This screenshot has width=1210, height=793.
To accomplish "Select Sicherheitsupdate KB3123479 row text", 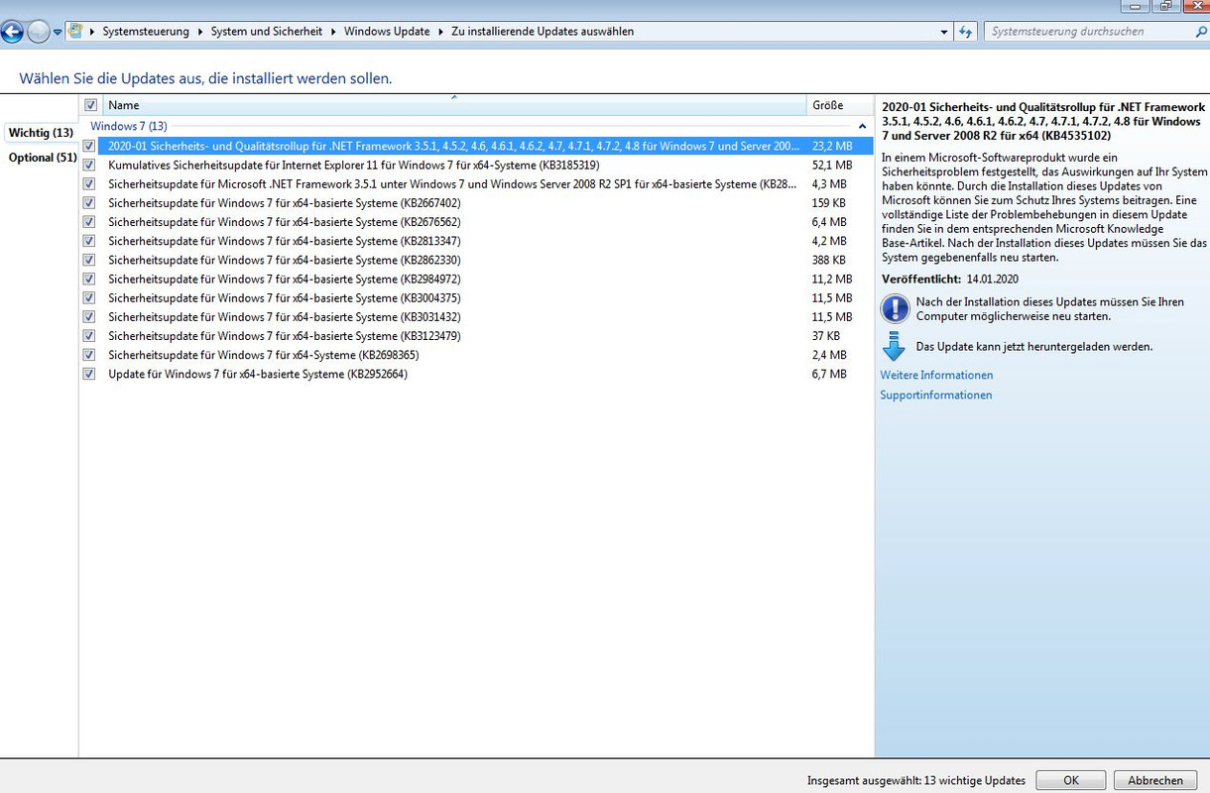I will (x=285, y=336).
